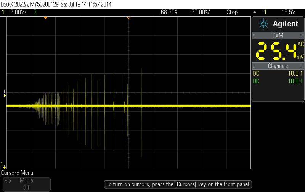Click the Mode softkey rotate arrow icon

click(x=8, y=181)
